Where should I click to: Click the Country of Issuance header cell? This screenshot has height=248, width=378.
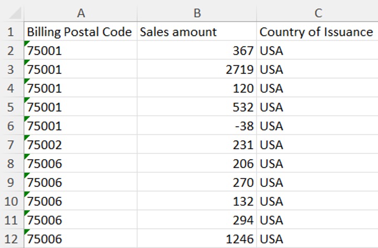pyautogui.click(x=317, y=31)
